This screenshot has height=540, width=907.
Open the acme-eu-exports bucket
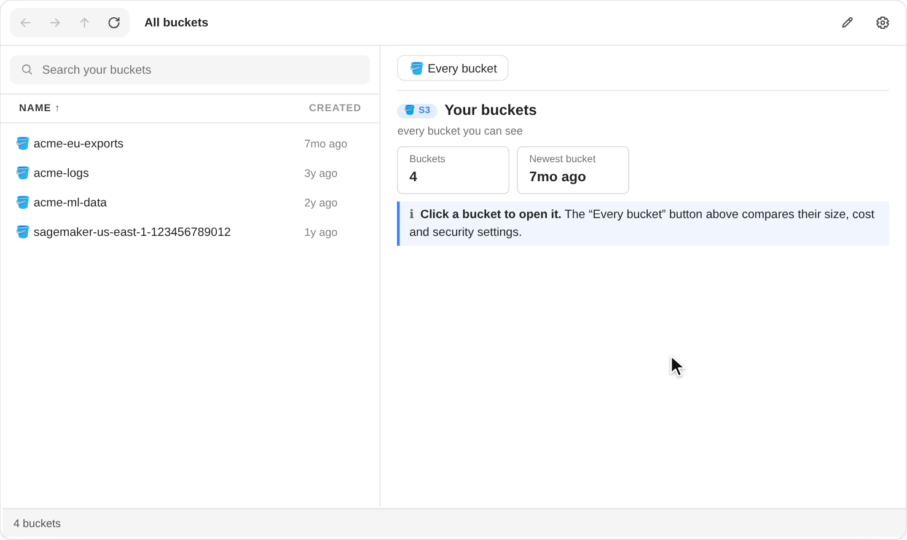(190, 143)
